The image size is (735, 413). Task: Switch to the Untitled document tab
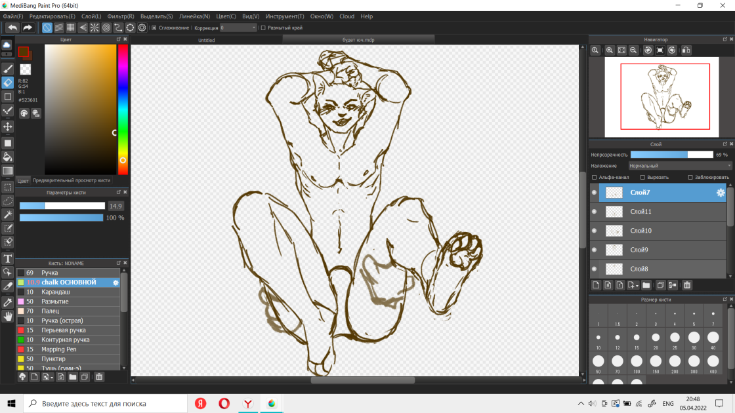click(x=206, y=40)
